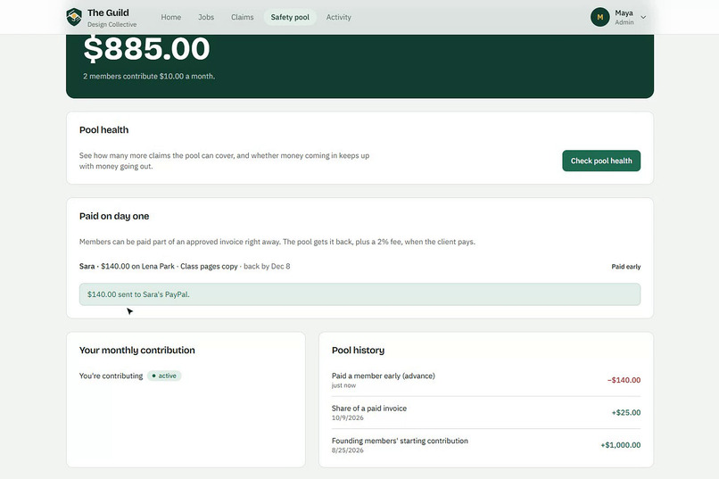Select Sara's $140.00 Lena Park advance row

[360, 267]
